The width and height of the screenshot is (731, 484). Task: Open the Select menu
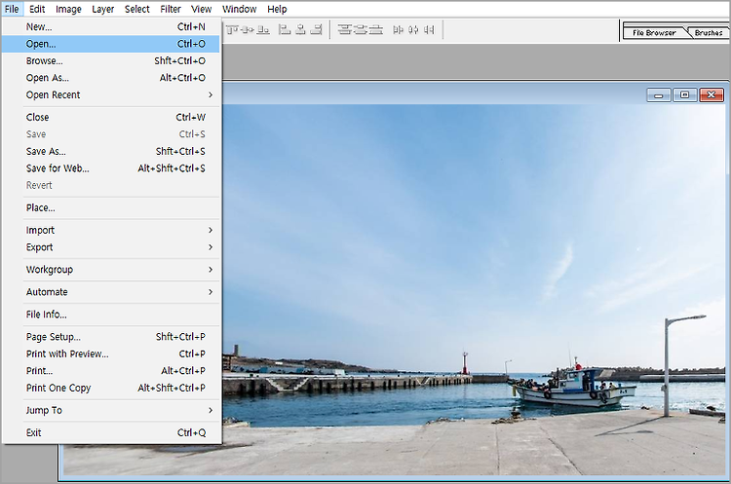pyautogui.click(x=137, y=9)
